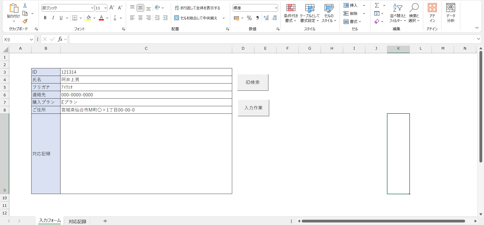The height and width of the screenshot is (225, 484).
Task: Open conditional formatting (条件付き書式)
Action: click(291, 13)
